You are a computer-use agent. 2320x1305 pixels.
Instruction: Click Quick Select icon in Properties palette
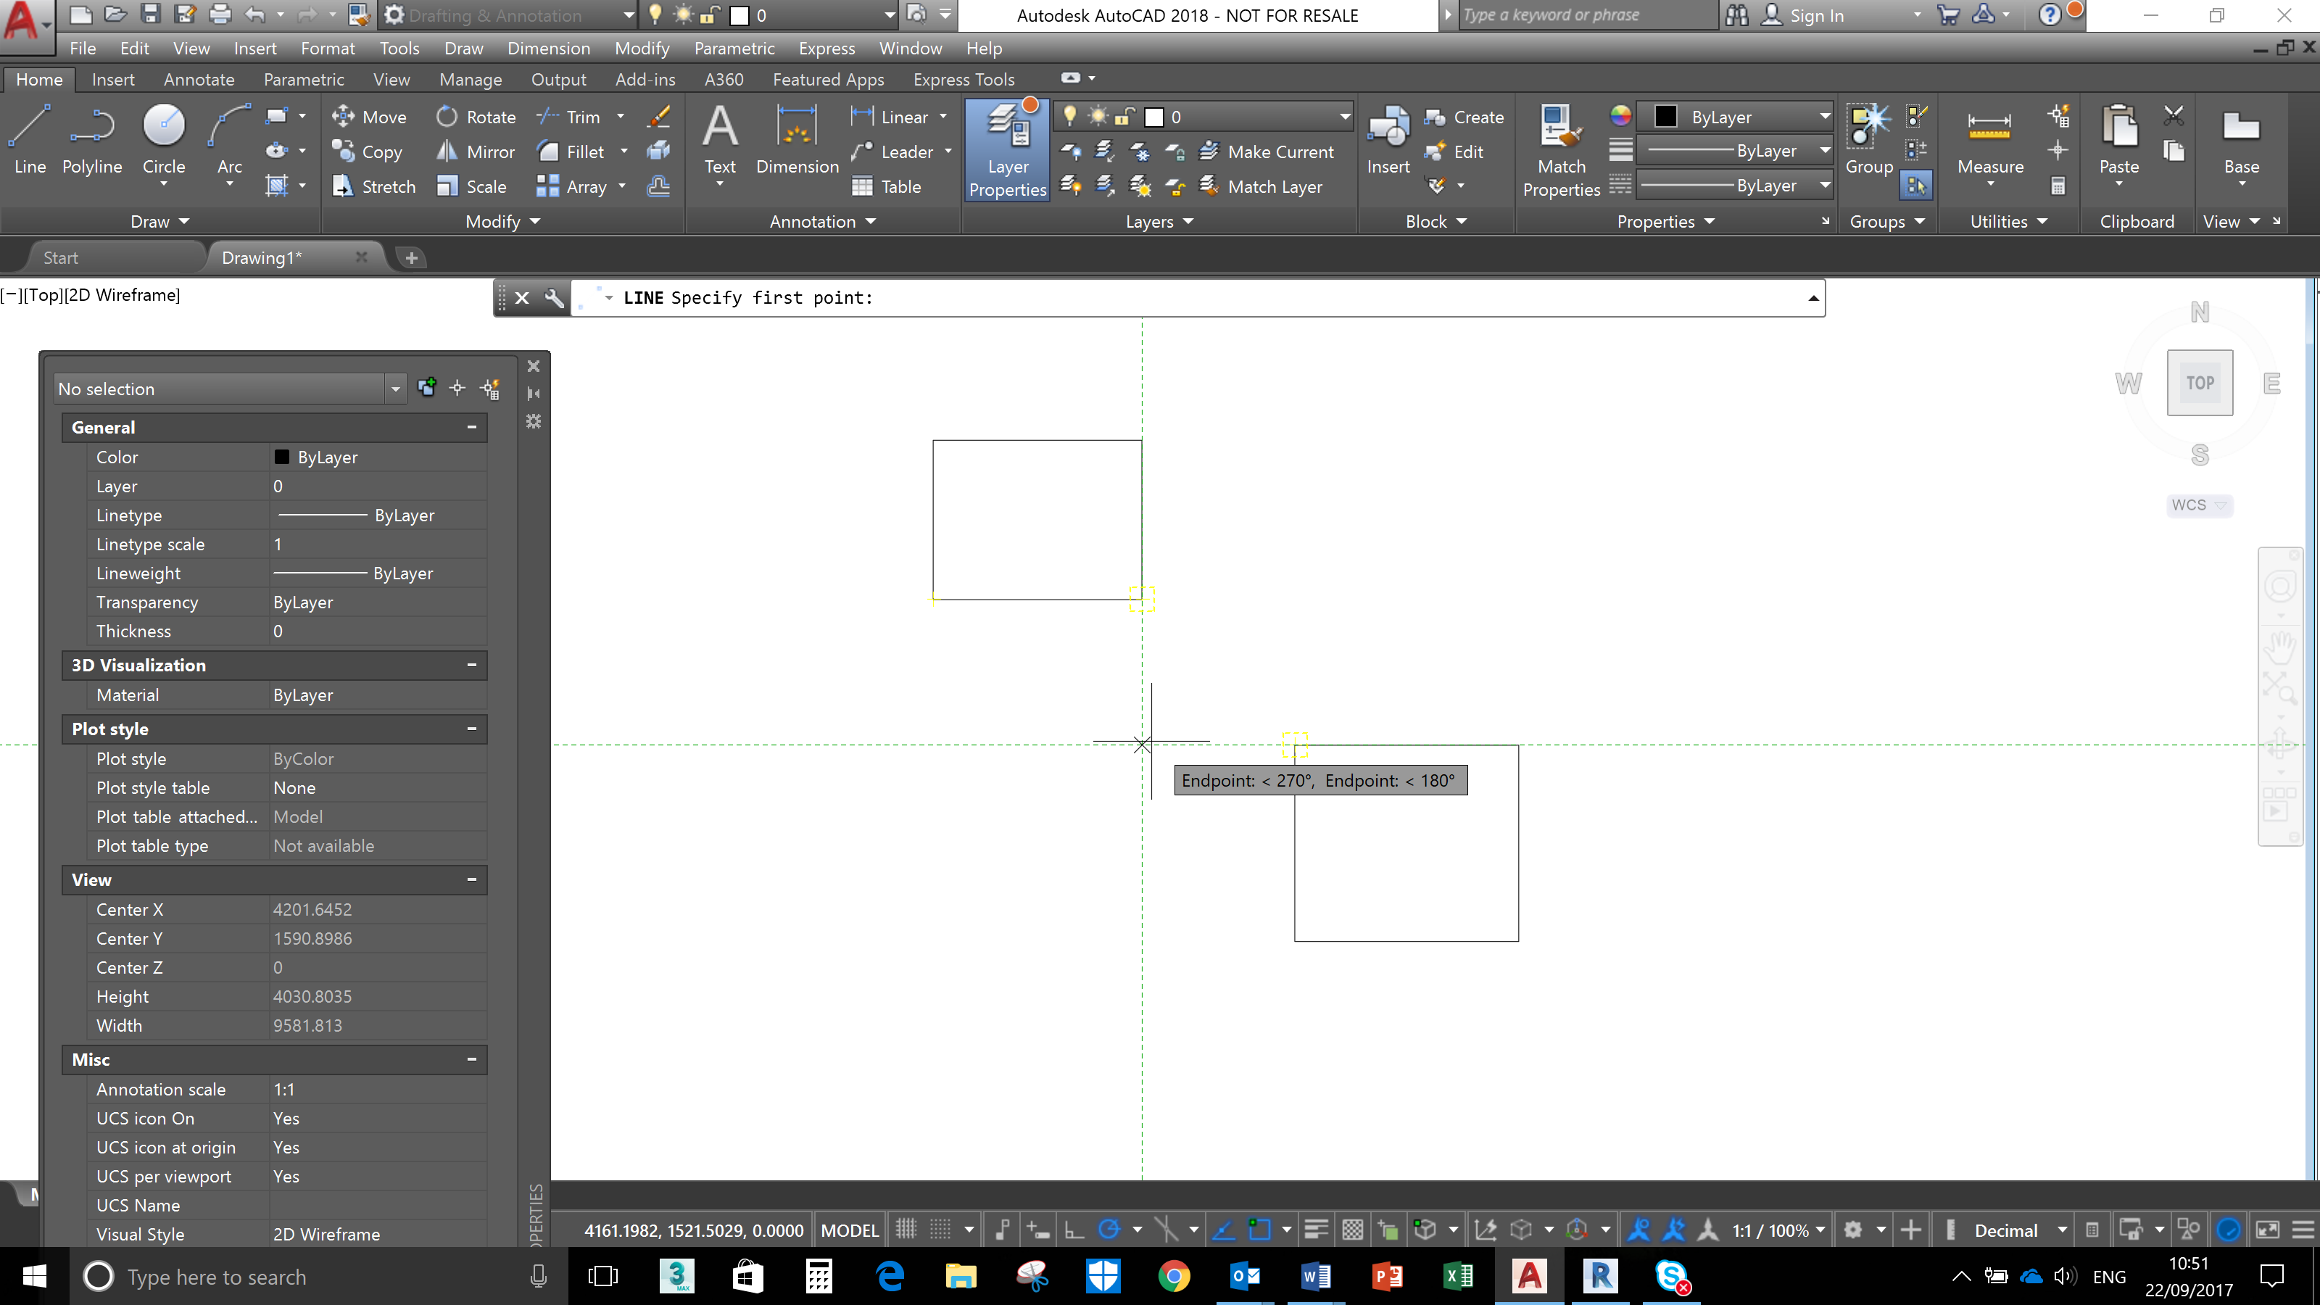490,388
